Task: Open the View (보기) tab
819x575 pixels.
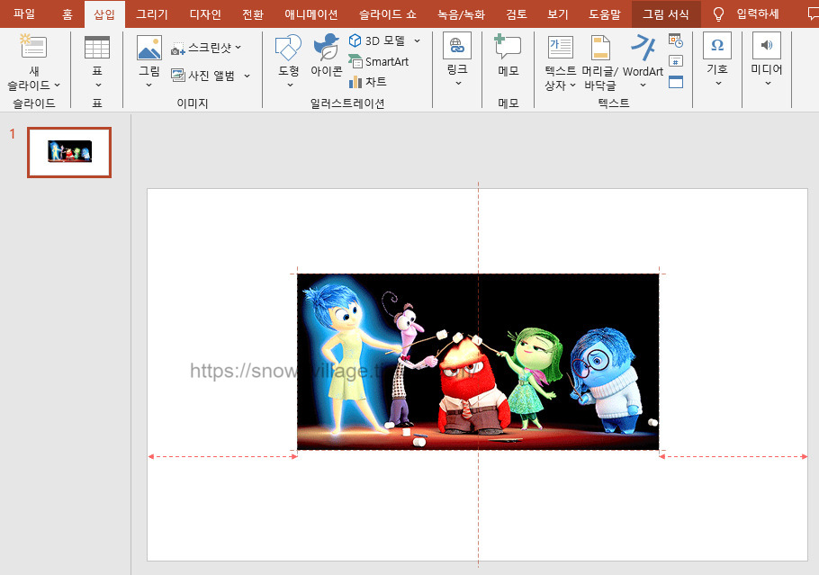Action: [x=558, y=14]
